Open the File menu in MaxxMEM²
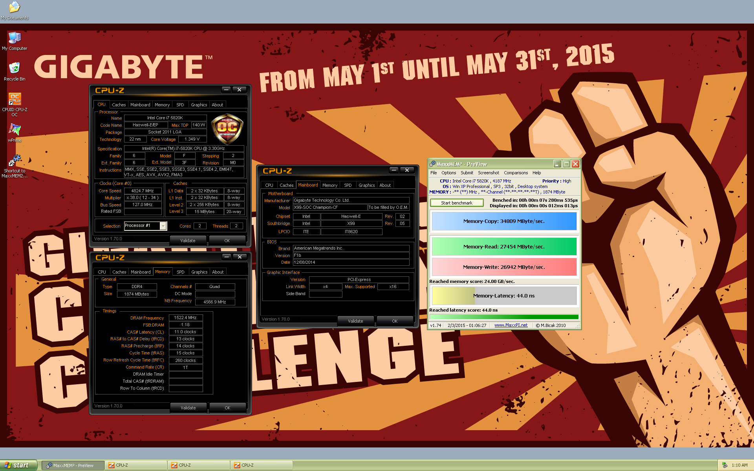 click(434, 173)
